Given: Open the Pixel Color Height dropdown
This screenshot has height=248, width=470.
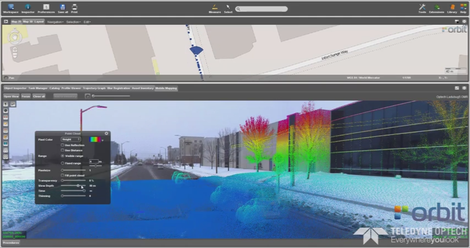Looking at the screenshot, I should (x=71, y=139).
